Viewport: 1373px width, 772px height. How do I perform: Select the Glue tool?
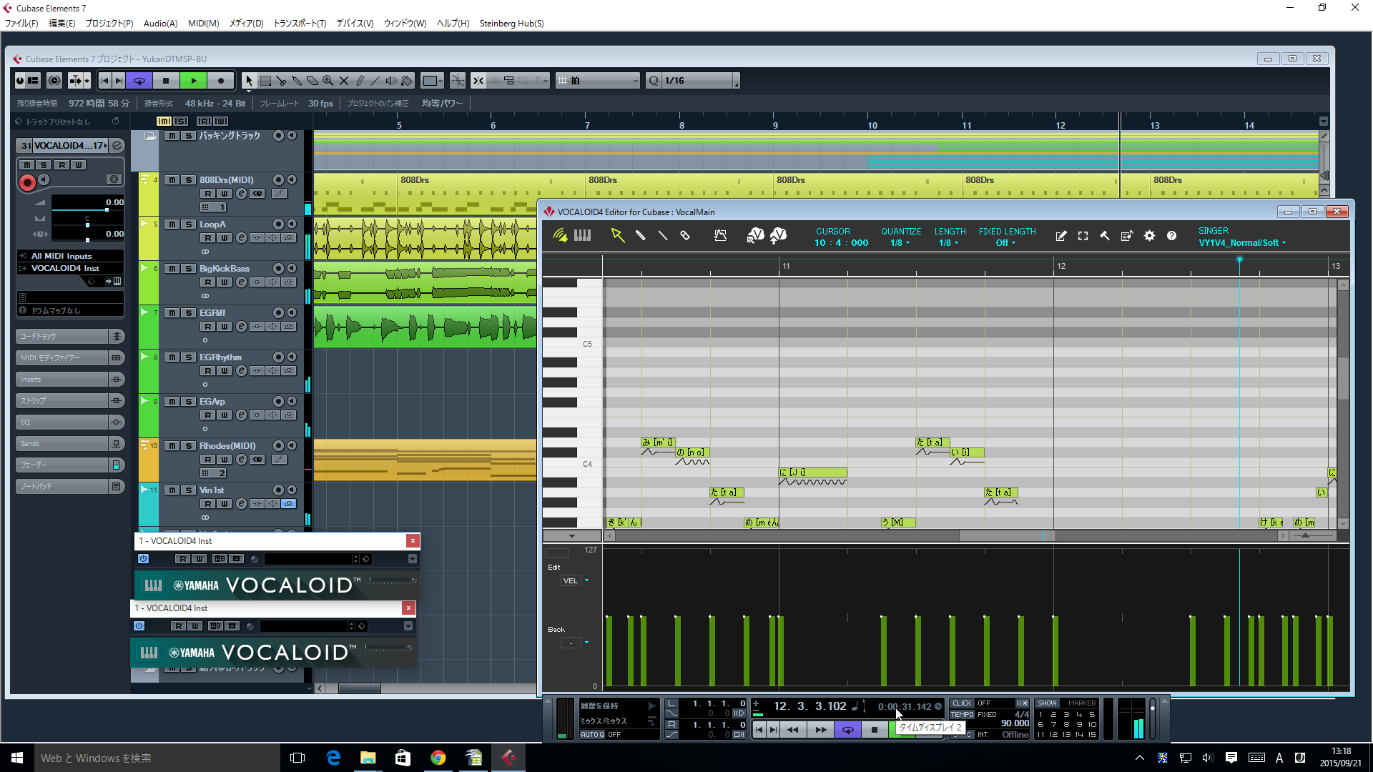pyautogui.click(x=297, y=81)
